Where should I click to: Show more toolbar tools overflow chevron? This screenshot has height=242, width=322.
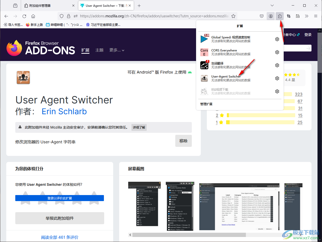tap(306, 16)
